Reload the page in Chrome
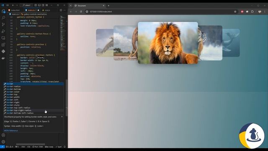The height and width of the screenshot is (151, 268). 81,12
